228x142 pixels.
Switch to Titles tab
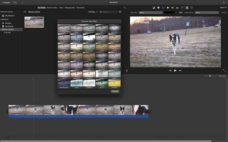(x=61, y=8)
